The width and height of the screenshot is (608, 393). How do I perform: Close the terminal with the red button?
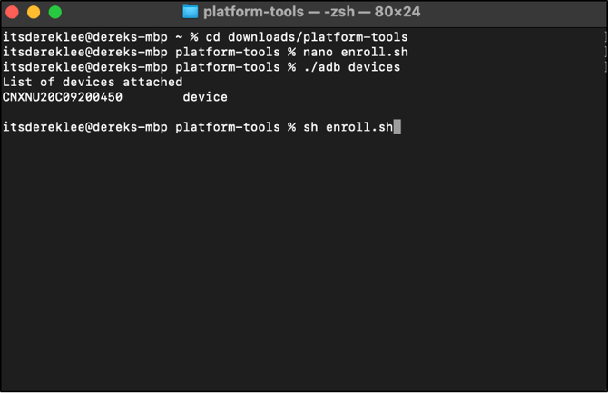[x=12, y=12]
